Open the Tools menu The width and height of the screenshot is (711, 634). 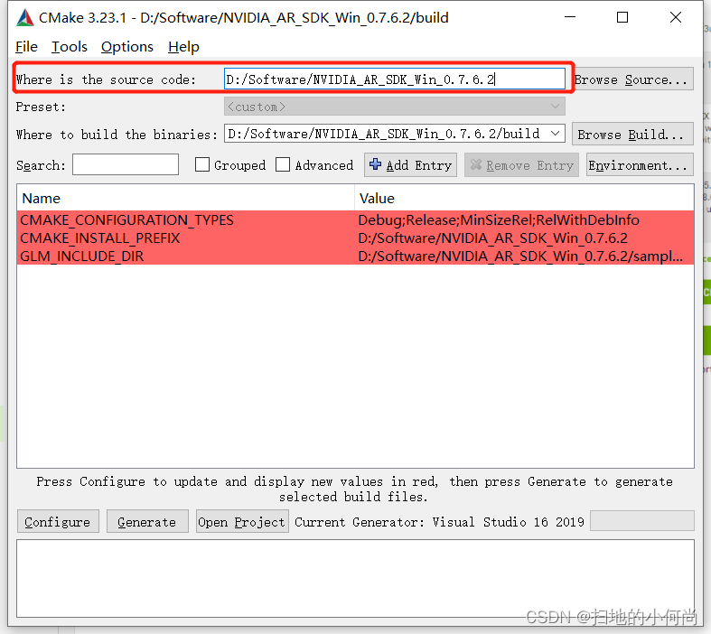pyautogui.click(x=69, y=47)
